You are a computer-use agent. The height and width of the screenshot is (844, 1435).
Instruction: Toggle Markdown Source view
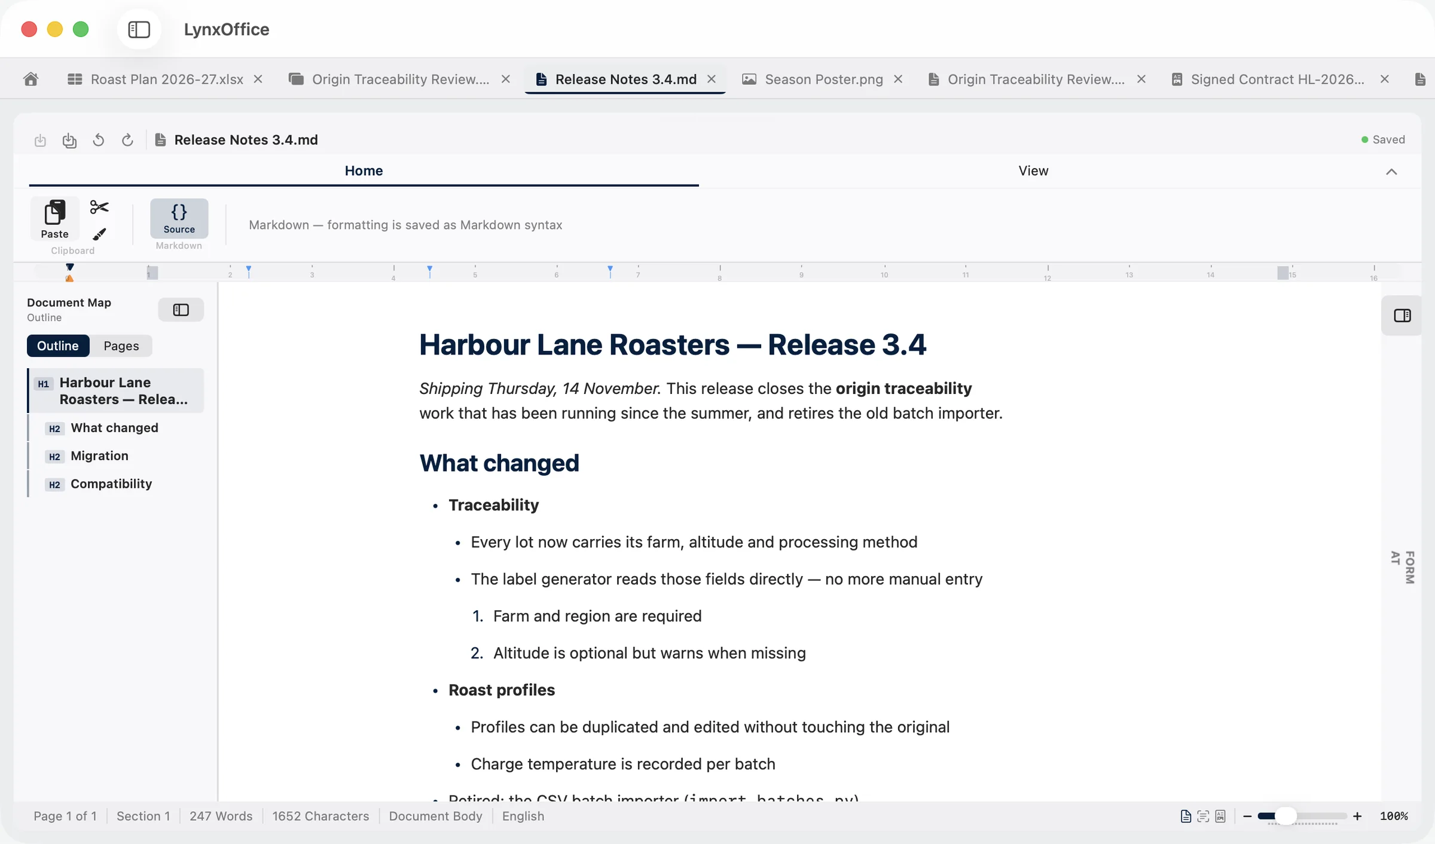pyautogui.click(x=179, y=218)
